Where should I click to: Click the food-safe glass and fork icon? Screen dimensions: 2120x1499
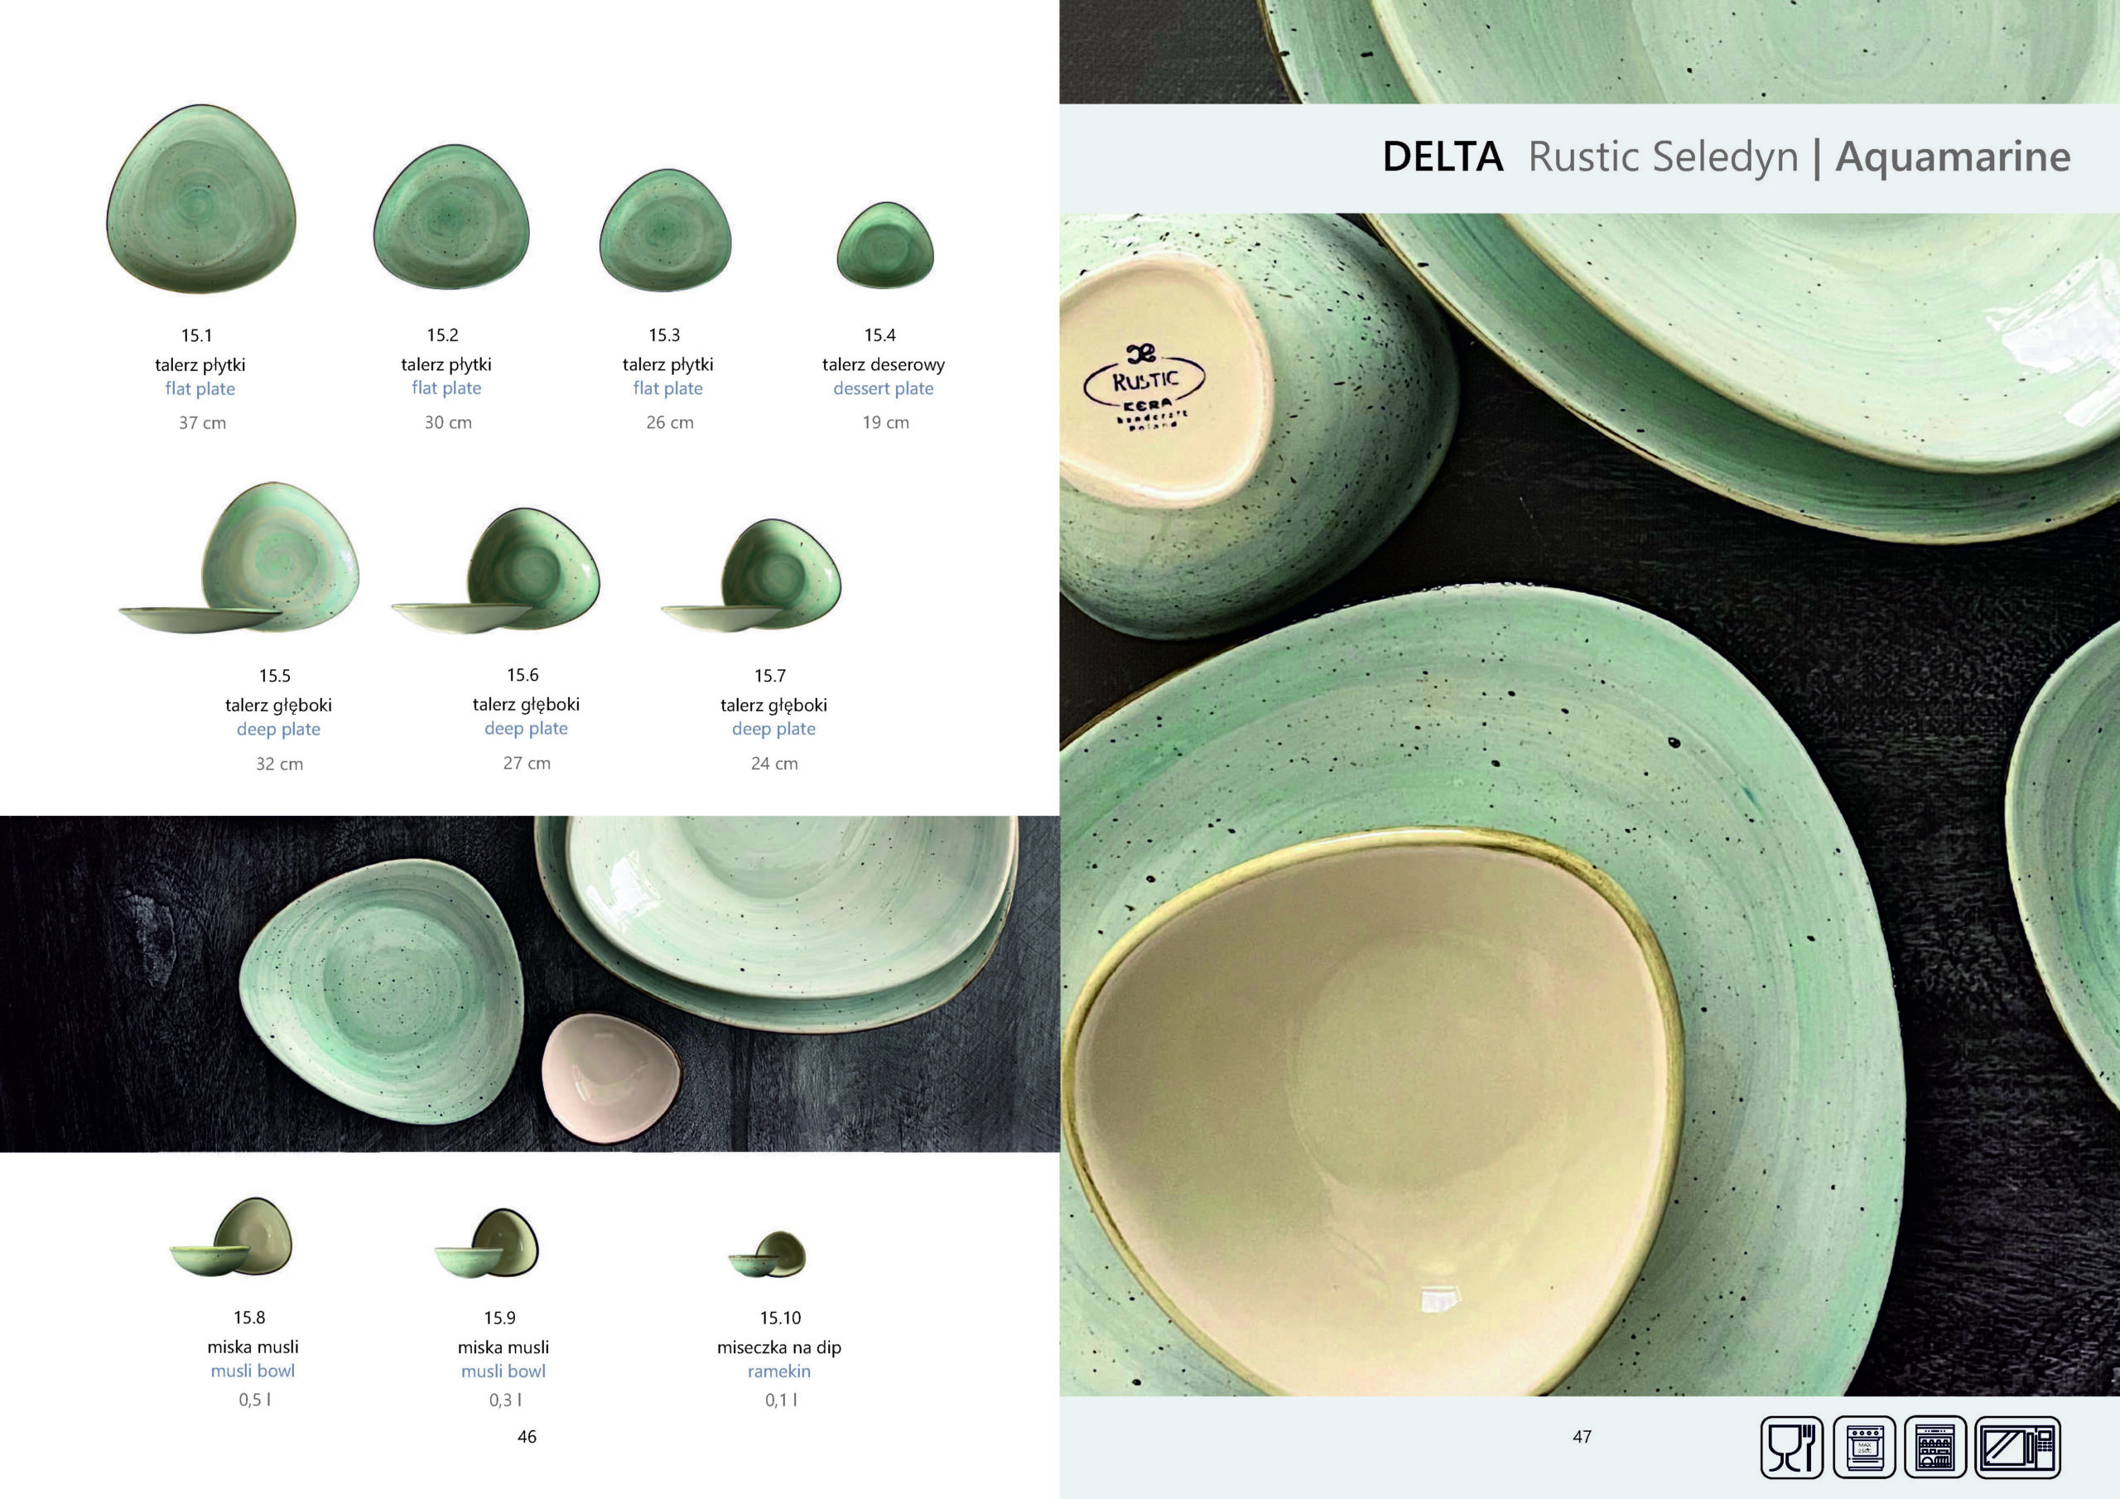click(x=1791, y=1448)
